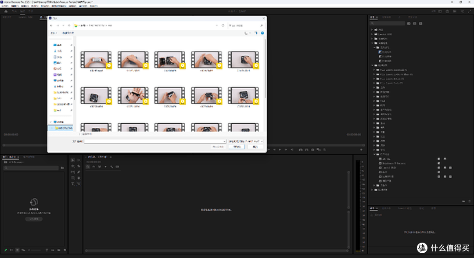Expand the first folder in Effects panel
Viewport: 474px width, 258px height.
(x=372, y=29)
